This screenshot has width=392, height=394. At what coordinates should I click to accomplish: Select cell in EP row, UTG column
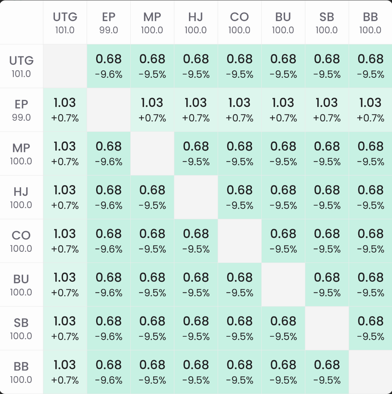65,110
